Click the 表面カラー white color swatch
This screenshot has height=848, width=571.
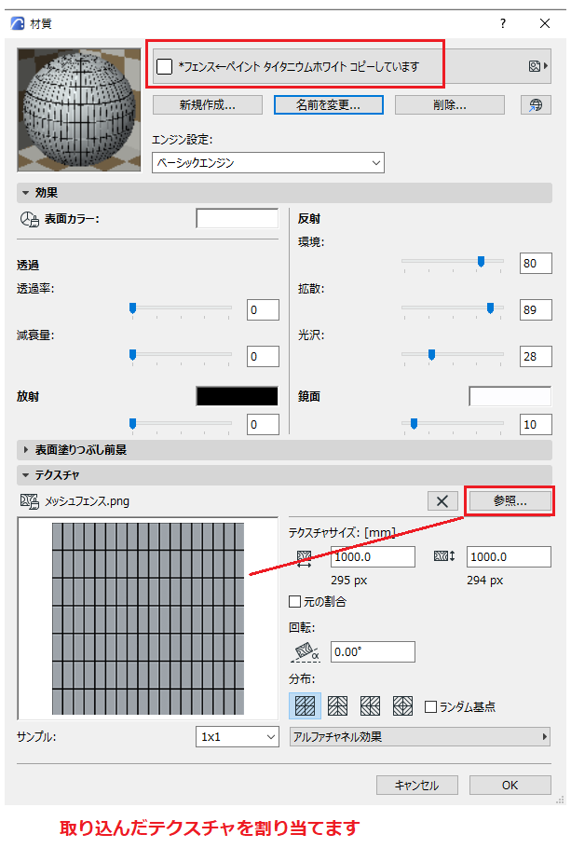[x=237, y=218]
